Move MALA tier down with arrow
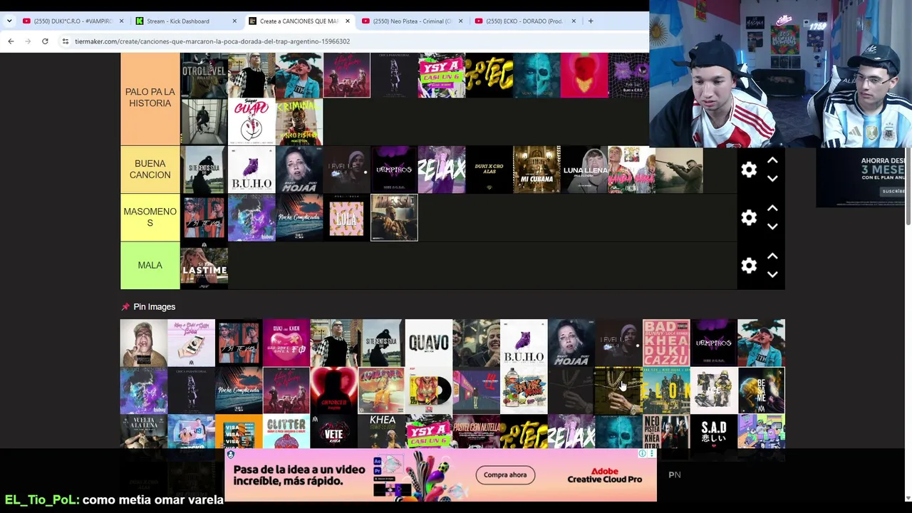912x513 pixels. [x=772, y=274]
